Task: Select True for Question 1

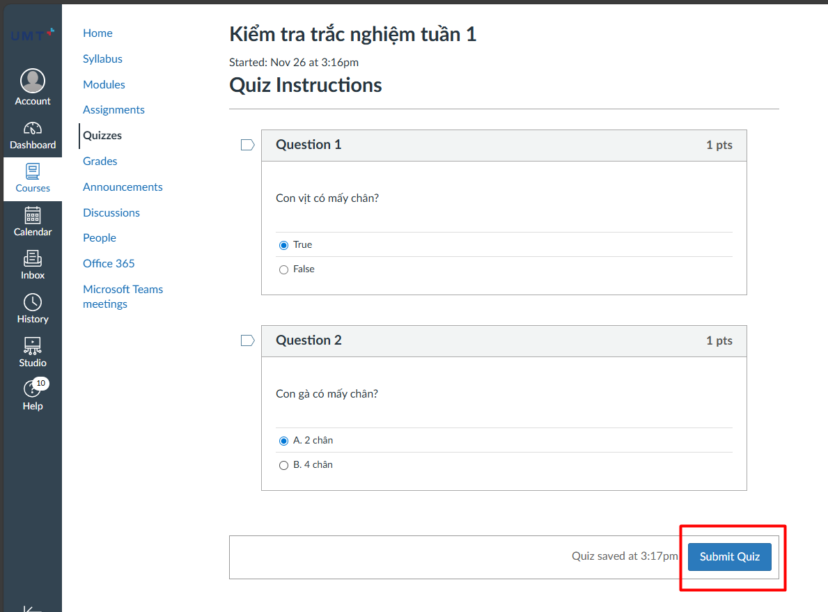Action: (x=283, y=245)
